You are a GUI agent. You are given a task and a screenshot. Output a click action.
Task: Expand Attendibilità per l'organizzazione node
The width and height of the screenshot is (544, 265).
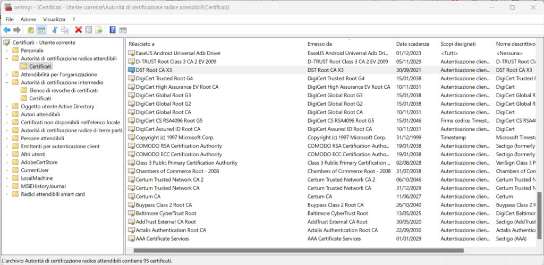point(6,74)
